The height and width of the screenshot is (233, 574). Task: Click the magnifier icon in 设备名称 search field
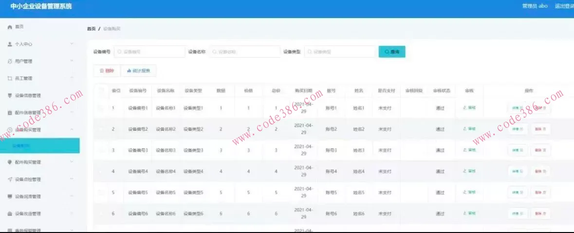point(215,52)
